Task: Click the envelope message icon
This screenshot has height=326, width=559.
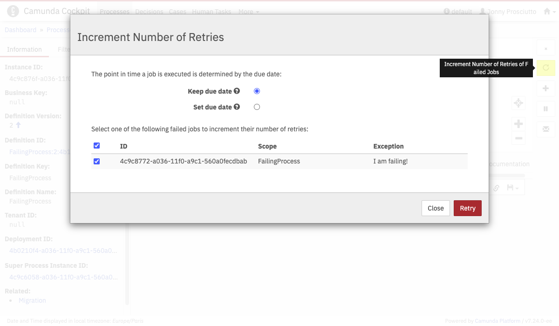Action: [x=546, y=129]
